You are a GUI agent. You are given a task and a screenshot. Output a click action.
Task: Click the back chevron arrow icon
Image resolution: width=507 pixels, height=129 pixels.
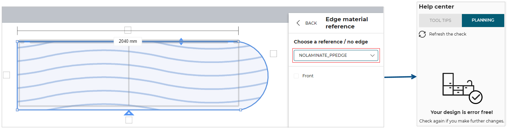(x=298, y=23)
